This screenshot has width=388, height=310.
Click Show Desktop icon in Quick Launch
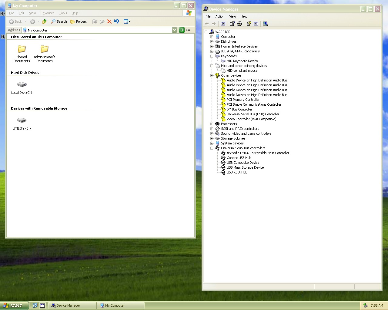point(42,305)
